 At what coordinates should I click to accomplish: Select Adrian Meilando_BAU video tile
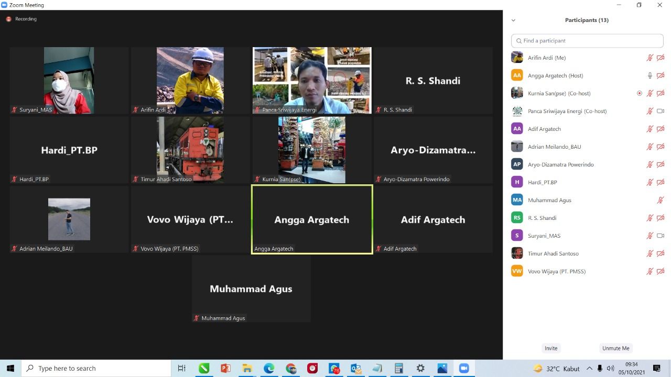[x=69, y=219]
